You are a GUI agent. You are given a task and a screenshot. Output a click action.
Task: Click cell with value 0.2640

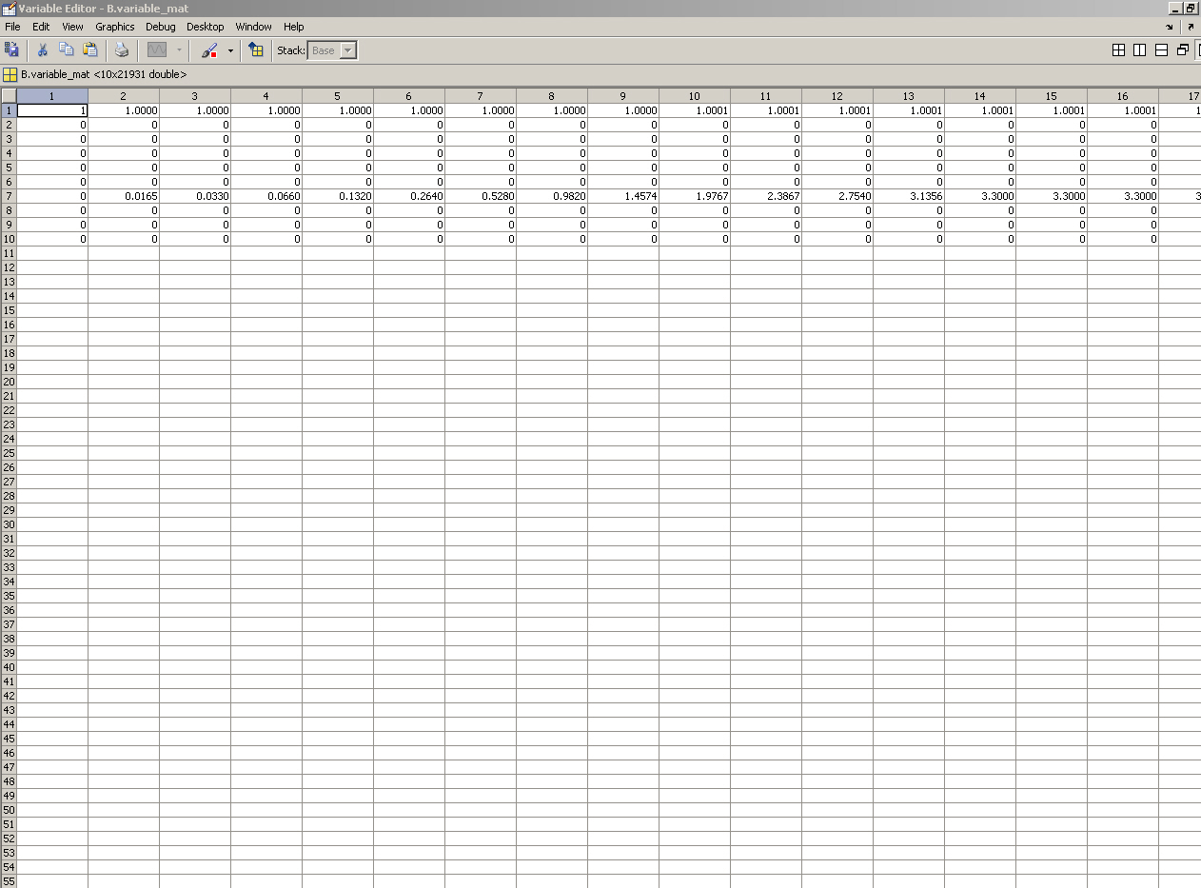(409, 196)
